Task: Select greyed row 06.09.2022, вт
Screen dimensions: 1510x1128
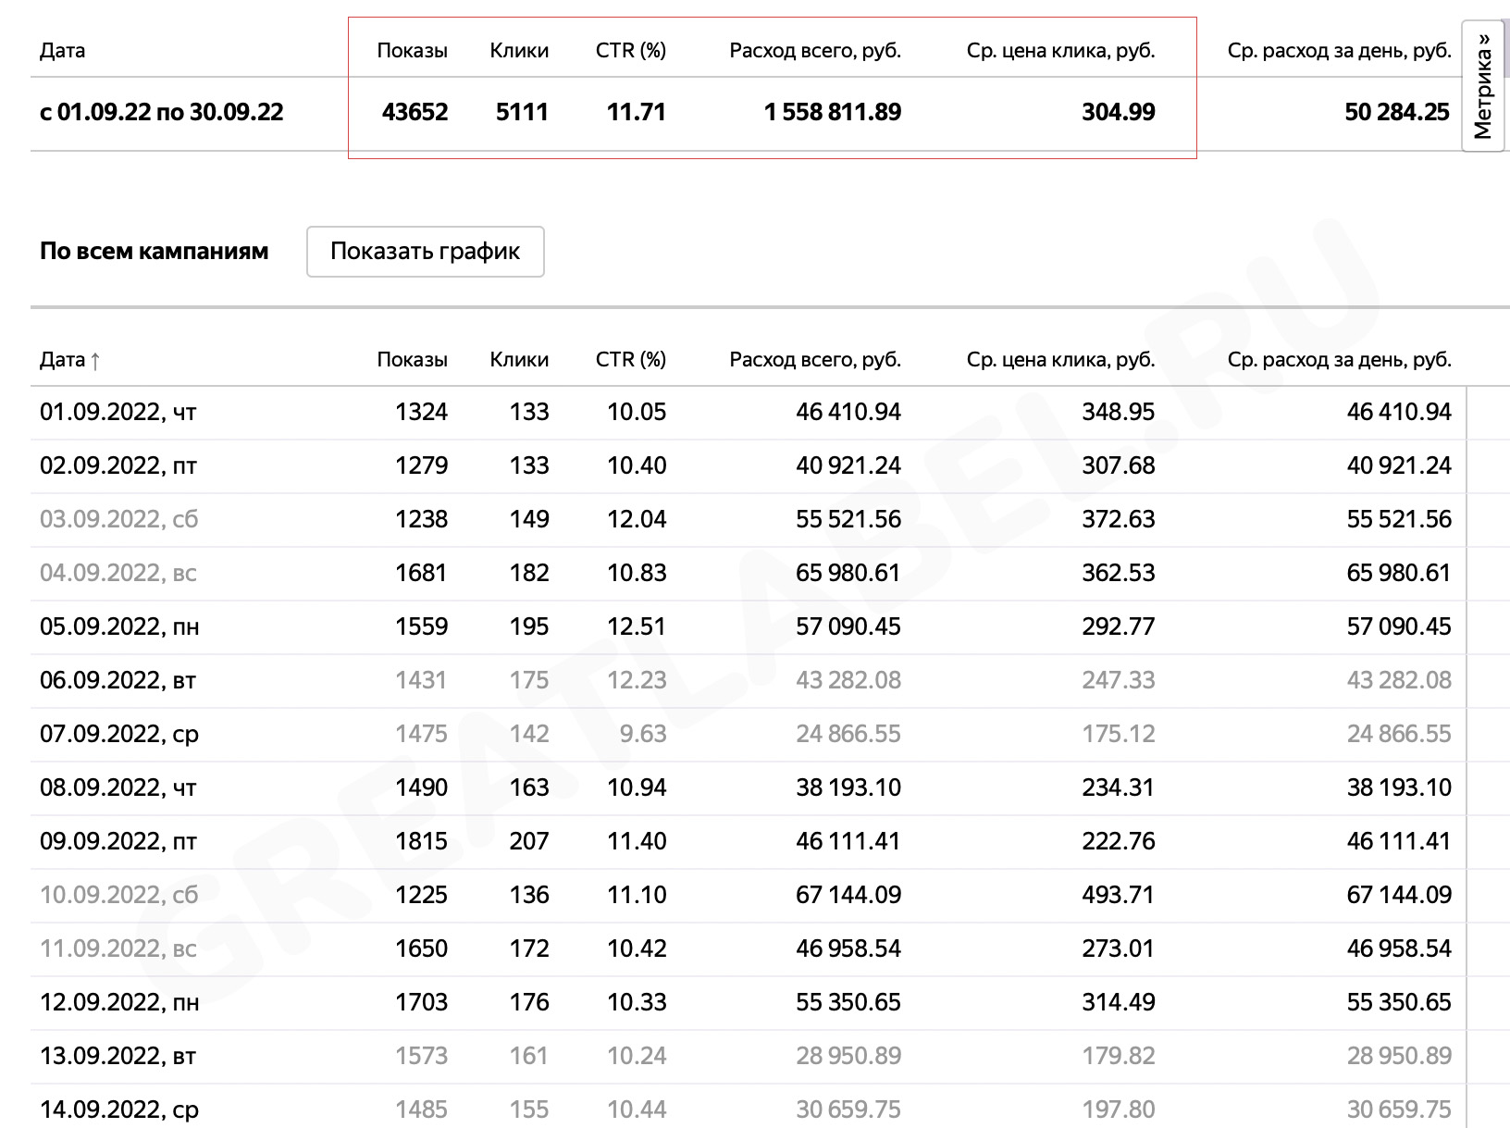Action: 749,680
